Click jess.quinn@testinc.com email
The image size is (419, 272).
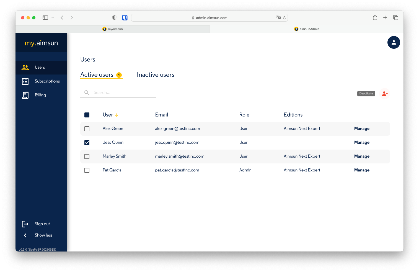(177, 142)
